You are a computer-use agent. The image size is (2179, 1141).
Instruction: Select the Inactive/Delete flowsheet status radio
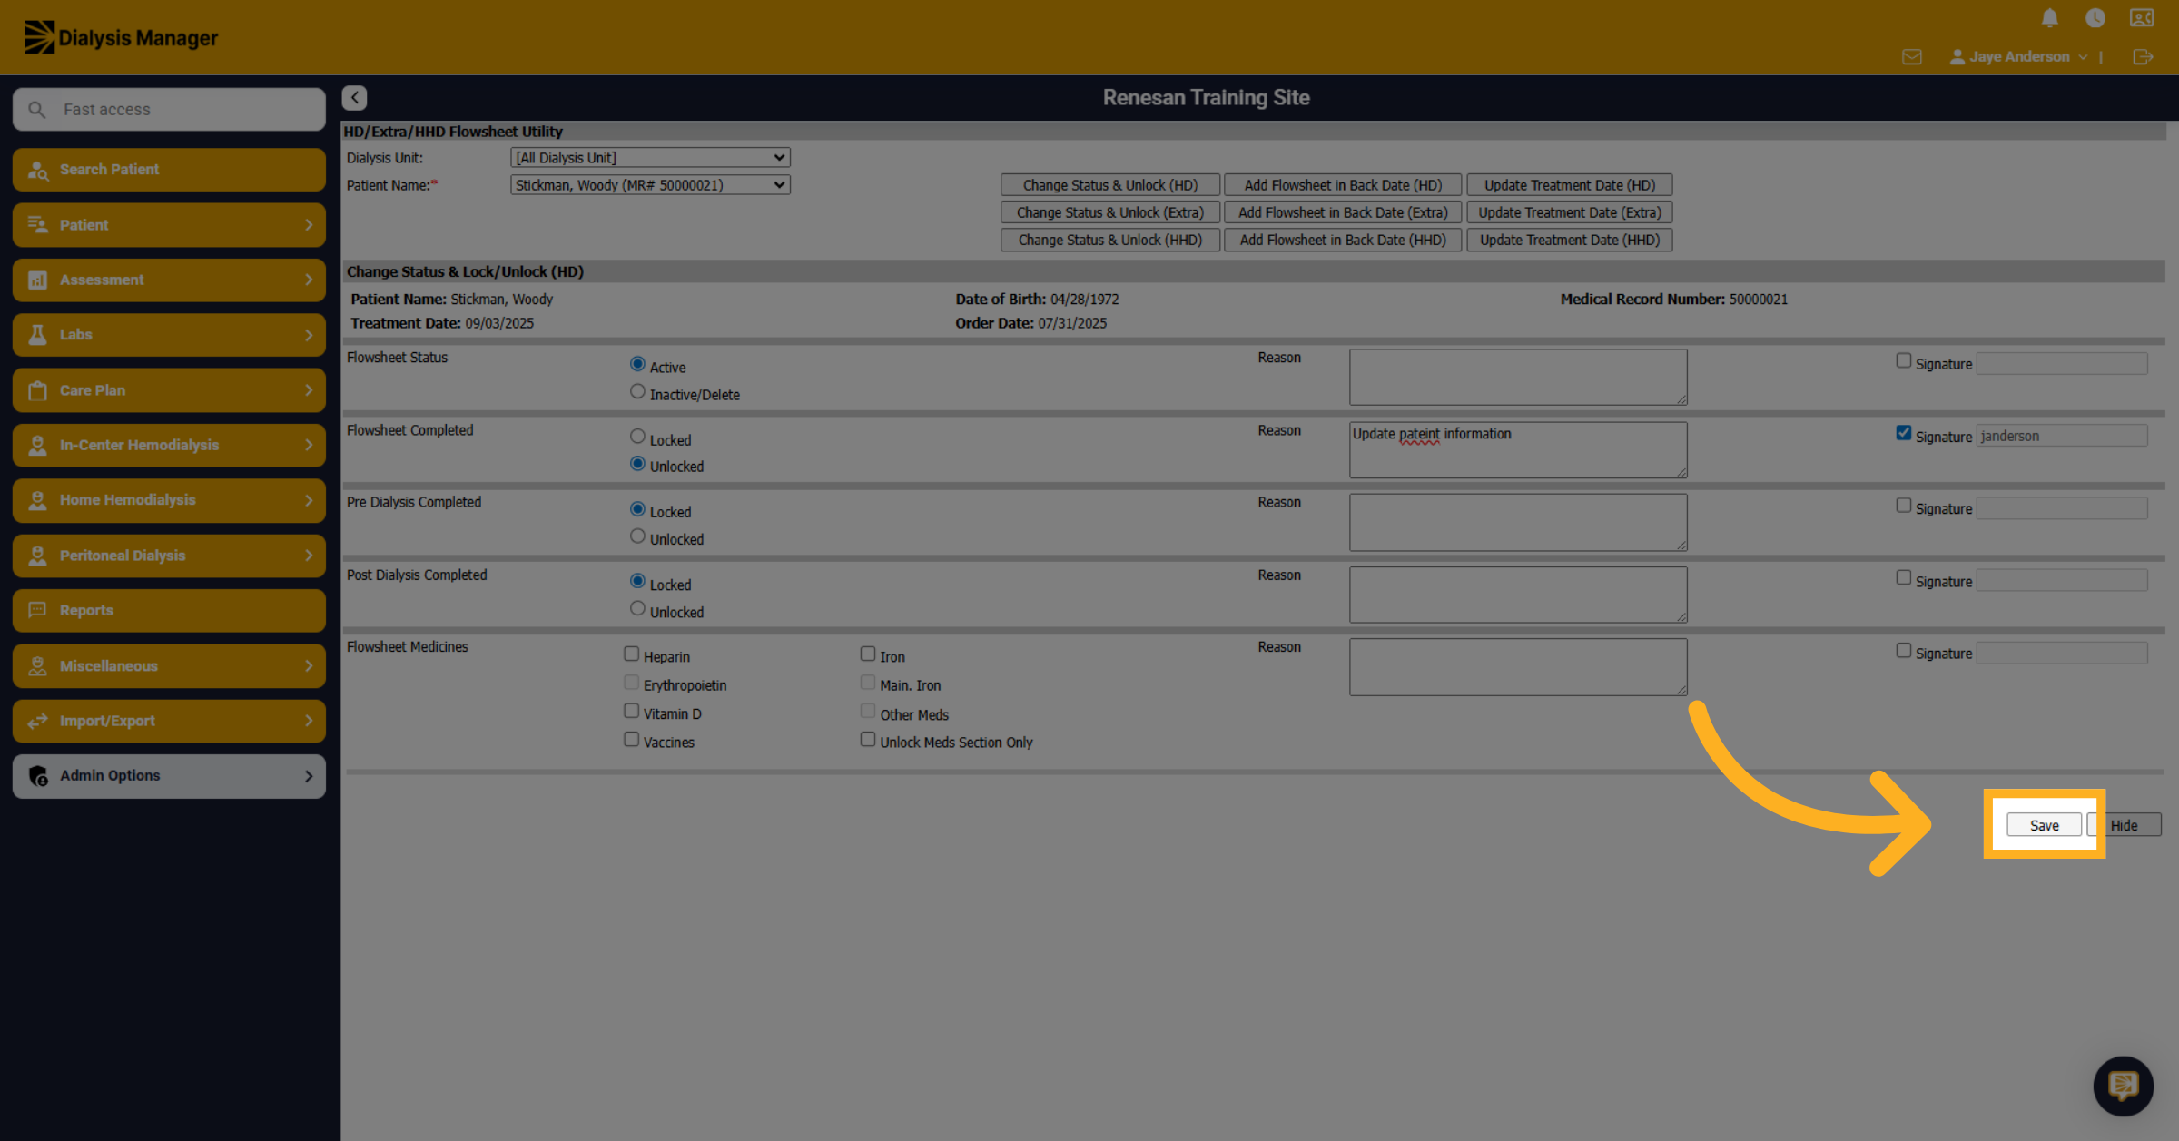point(637,391)
